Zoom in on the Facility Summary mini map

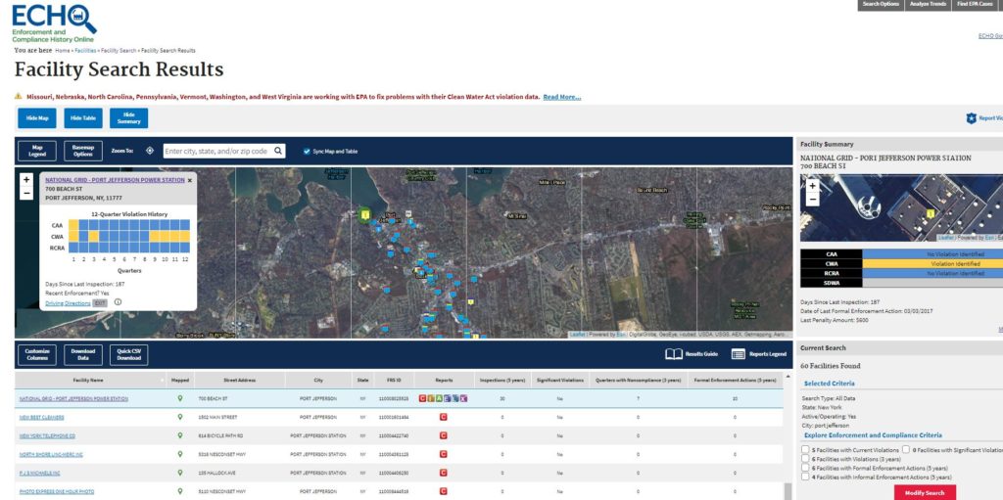(x=812, y=186)
